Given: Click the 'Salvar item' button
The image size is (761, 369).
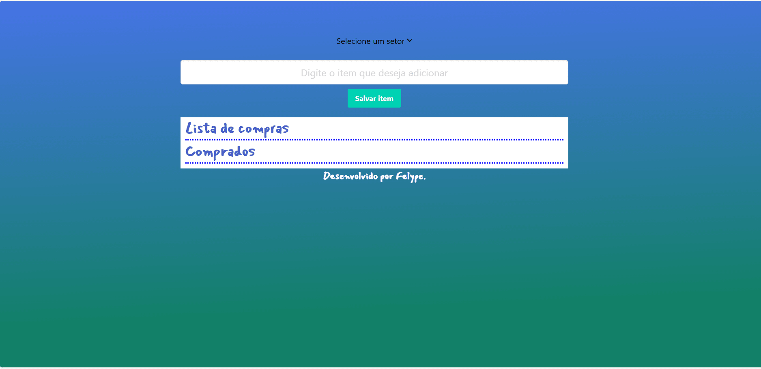Looking at the screenshot, I should click(x=374, y=99).
